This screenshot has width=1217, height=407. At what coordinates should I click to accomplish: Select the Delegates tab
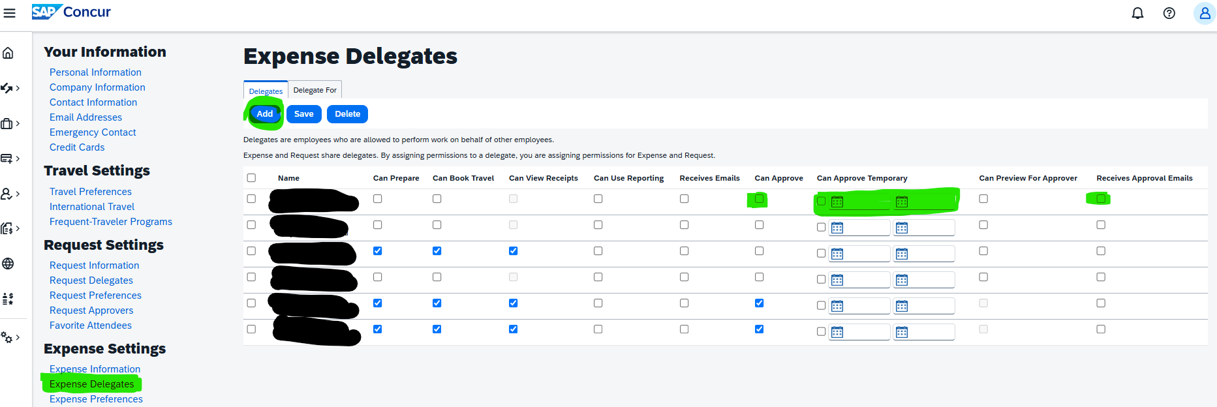(266, 91)
